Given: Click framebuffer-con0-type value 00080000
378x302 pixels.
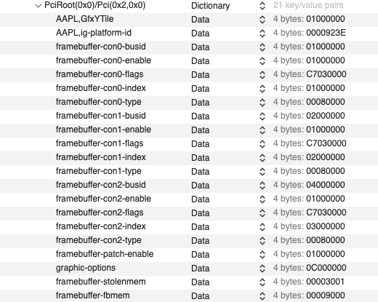Looking at the screenshot, I should coord(326,102).
